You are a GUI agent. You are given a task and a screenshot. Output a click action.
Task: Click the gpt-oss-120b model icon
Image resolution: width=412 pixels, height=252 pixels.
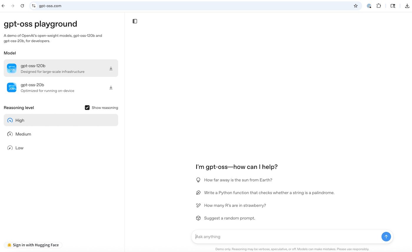click(x=11, y=68)
